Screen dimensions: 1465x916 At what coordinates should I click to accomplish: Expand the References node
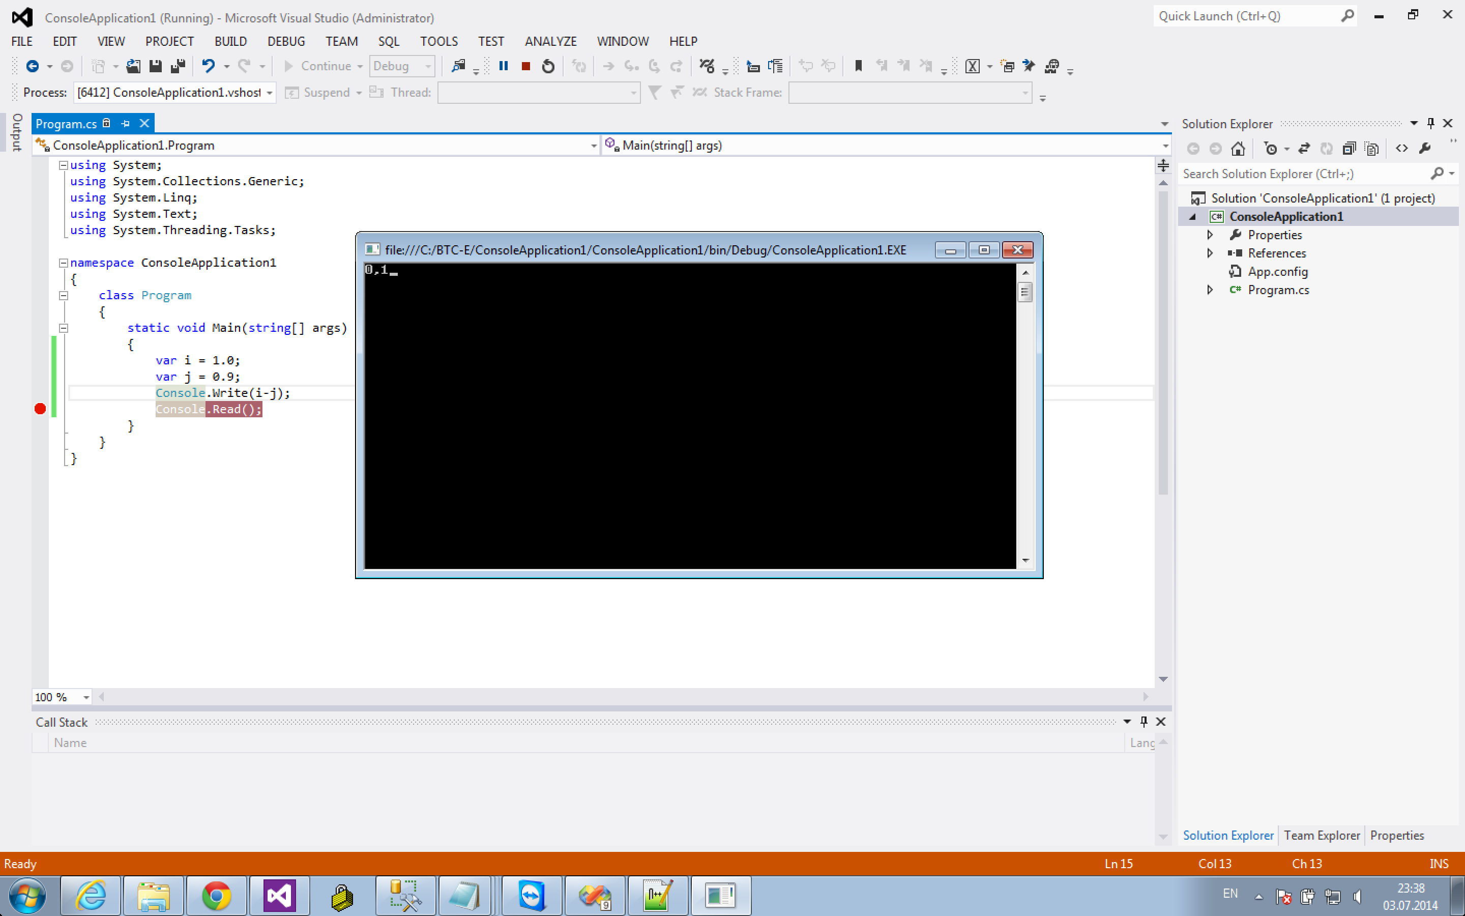(x=1210, y=253)
